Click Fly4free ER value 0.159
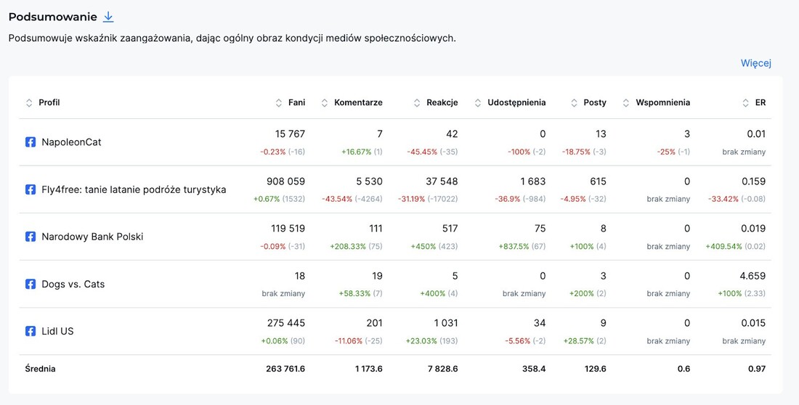Screen dimensions: 799x405 (x=754, y=181)
